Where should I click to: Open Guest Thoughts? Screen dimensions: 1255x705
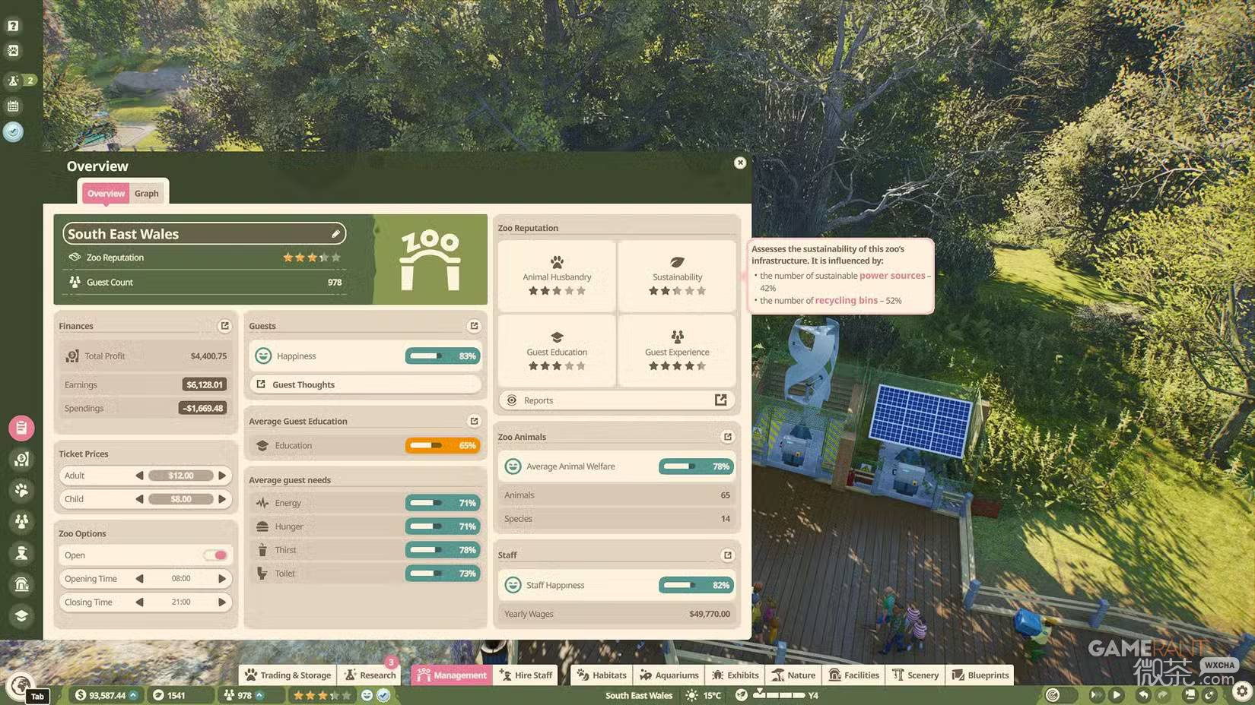pos(366,384)
